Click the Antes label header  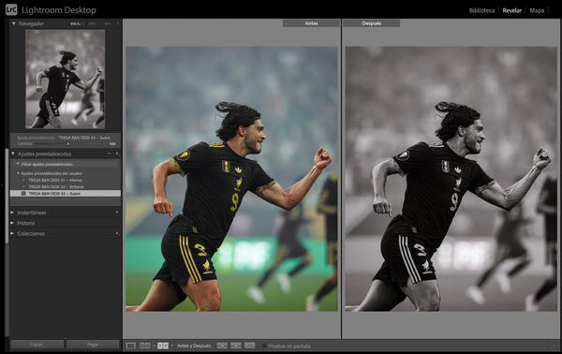pyautogui.click(x=311, y=23)
